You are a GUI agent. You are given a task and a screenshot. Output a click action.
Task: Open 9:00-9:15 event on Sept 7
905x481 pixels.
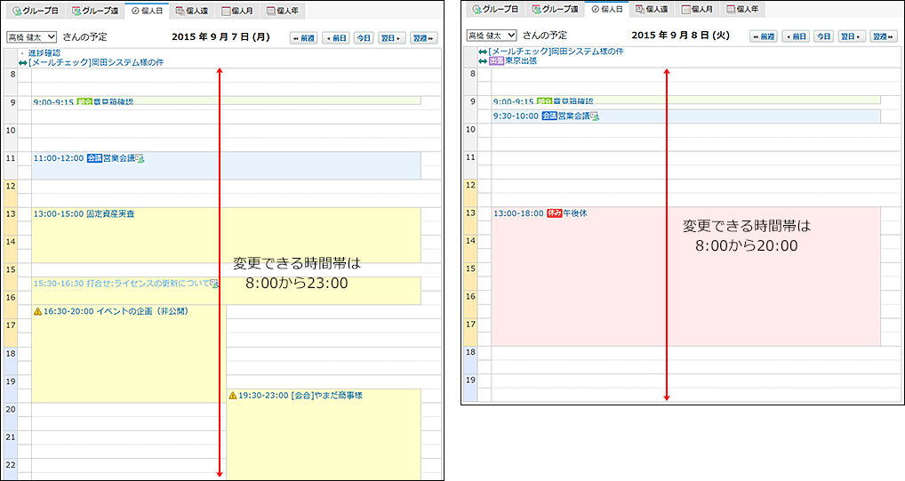click(x=226, y=101)
